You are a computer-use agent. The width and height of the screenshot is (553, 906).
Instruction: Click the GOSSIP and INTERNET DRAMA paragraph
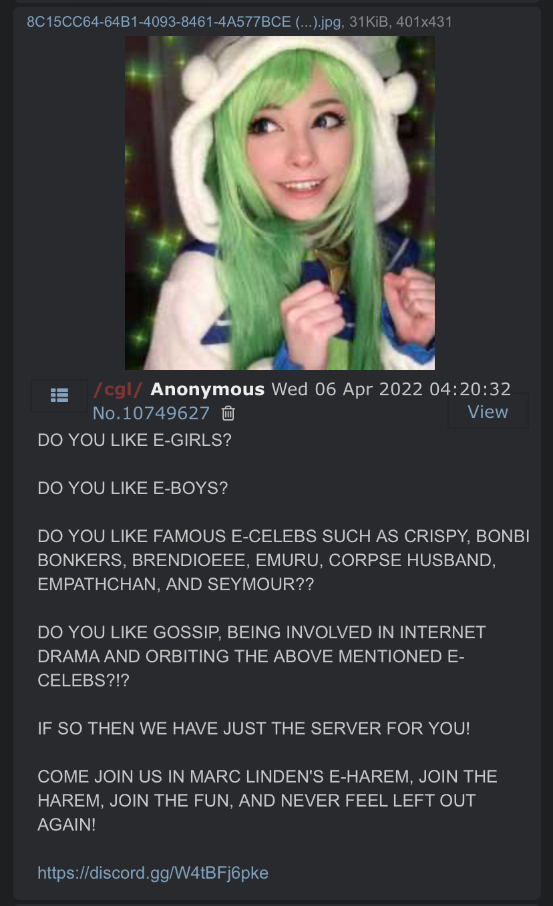coord(262,656)
